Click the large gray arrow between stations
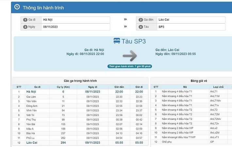The height and width of the screenshot is (147, 232). pos(131,56)
